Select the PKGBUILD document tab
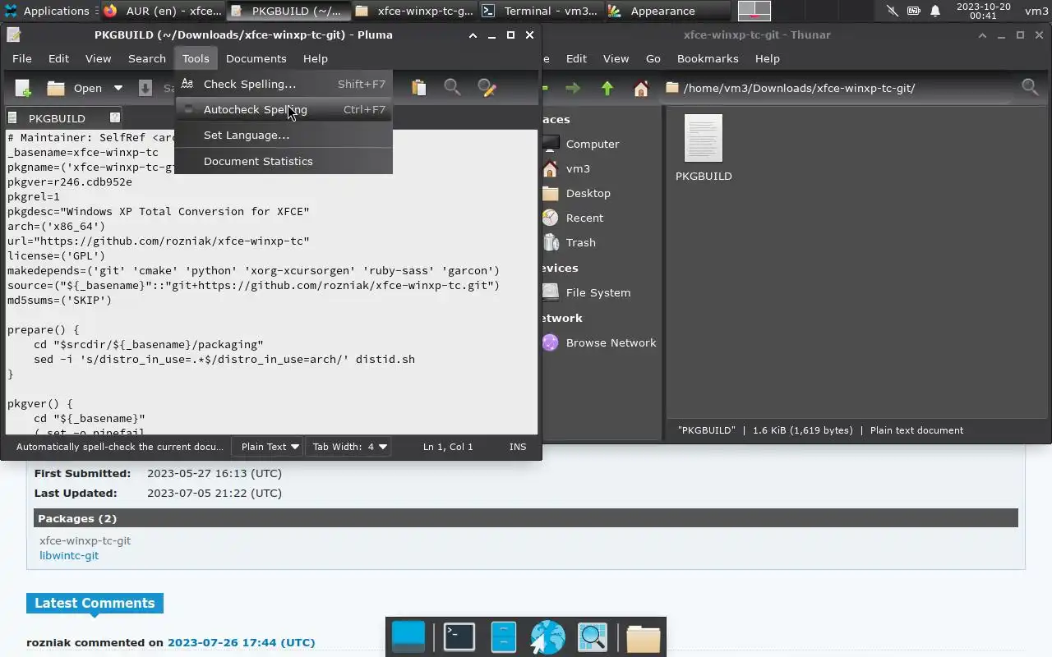1052x657 pixels. (57, 118)
